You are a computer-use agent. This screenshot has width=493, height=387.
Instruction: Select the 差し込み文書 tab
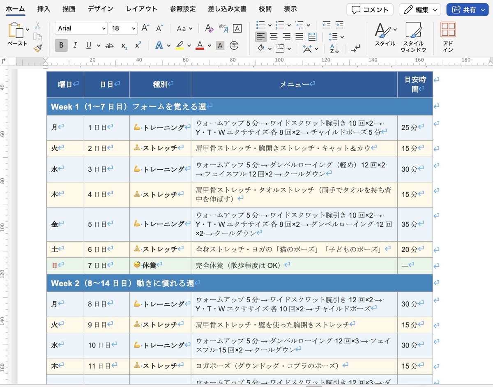pos(227,9)
